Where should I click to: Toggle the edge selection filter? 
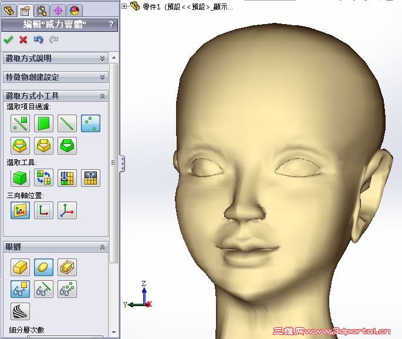coord(67,123)
